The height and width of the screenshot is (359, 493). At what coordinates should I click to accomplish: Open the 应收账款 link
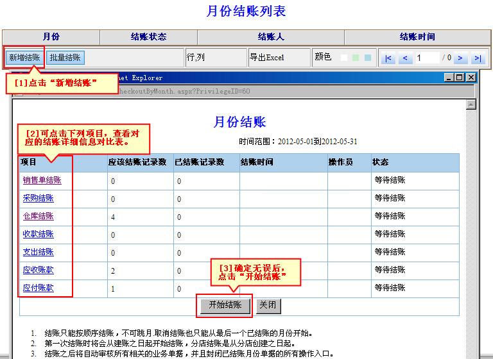(38, 271)
